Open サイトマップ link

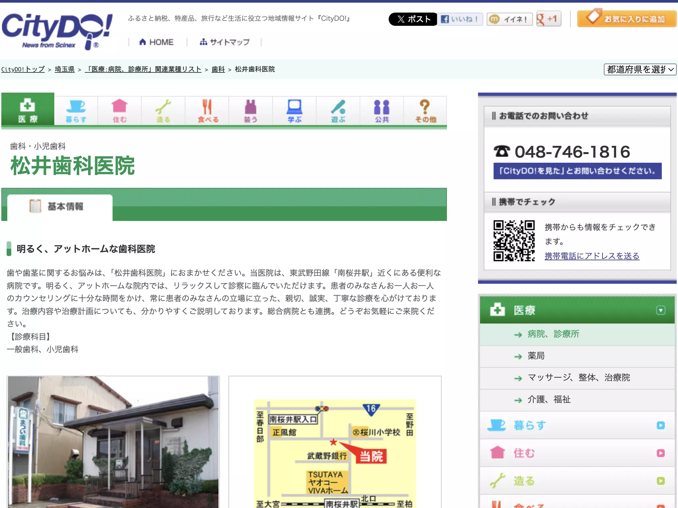[x=224, y=42]
